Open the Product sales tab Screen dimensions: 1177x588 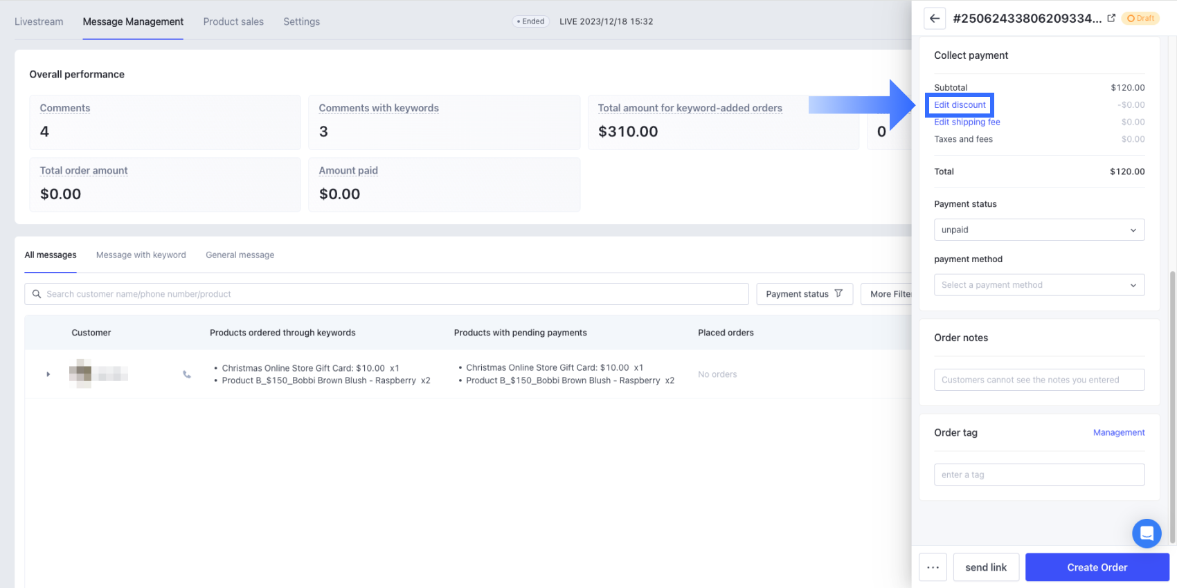pos(233,21)
